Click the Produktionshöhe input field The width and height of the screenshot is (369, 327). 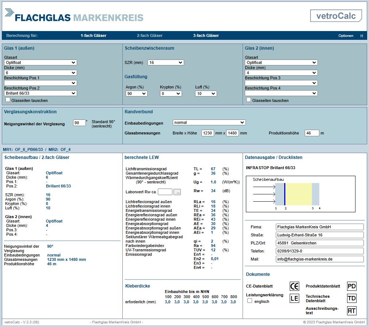(x=312, y=133)
